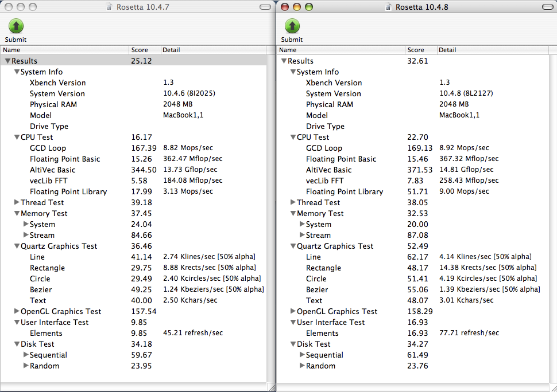Viewport: 557px width, 392px height.
Task: Collapse CPU Test in 10.4.7 window
Action: tap(17, 137)
